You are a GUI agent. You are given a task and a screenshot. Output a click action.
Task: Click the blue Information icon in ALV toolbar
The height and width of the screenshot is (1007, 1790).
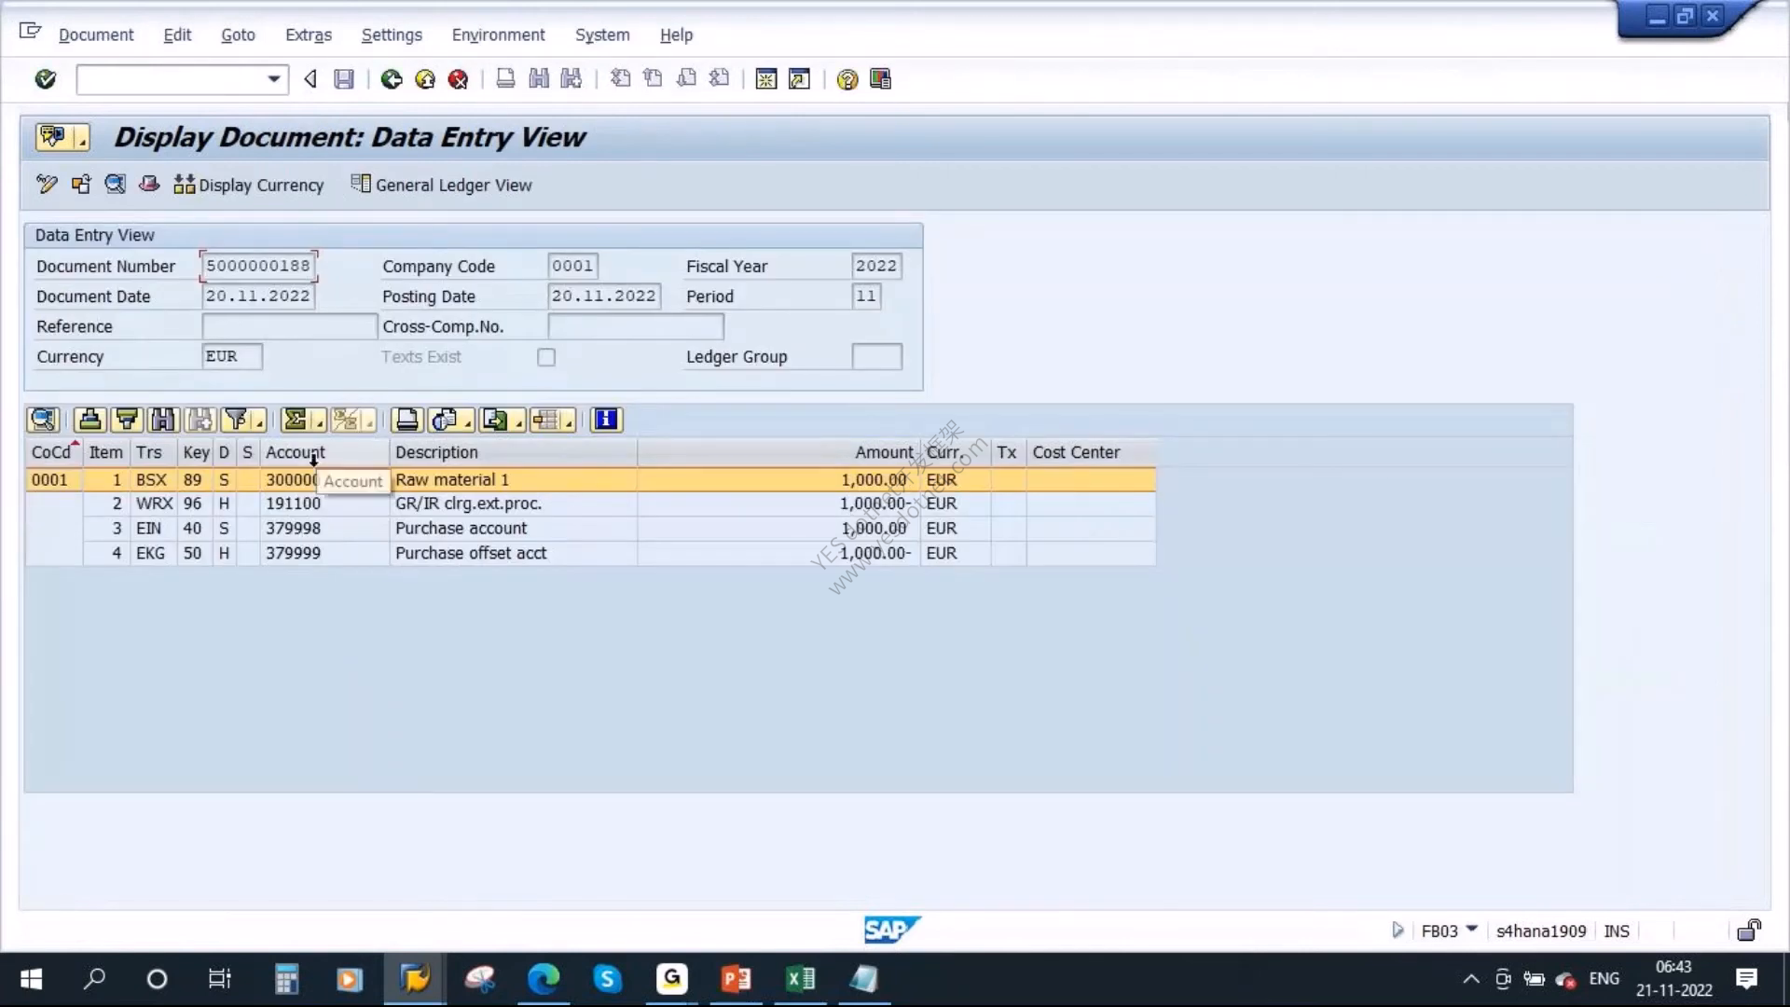[606, 420]
